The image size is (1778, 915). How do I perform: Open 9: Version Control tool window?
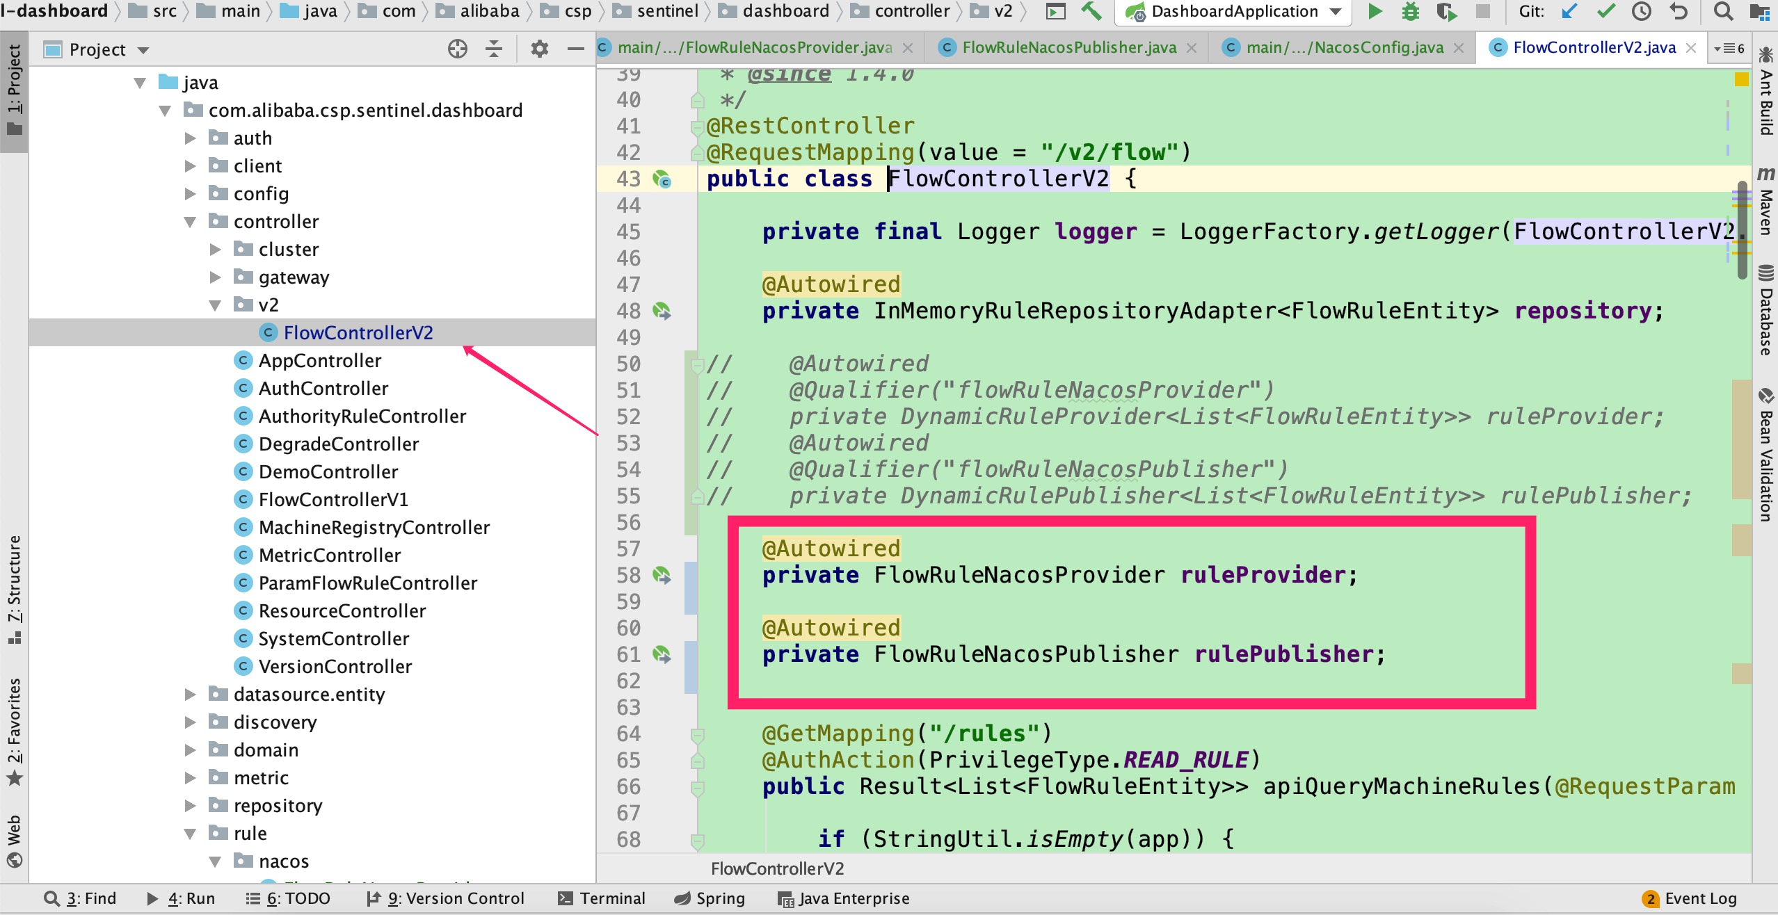point(445,898)
